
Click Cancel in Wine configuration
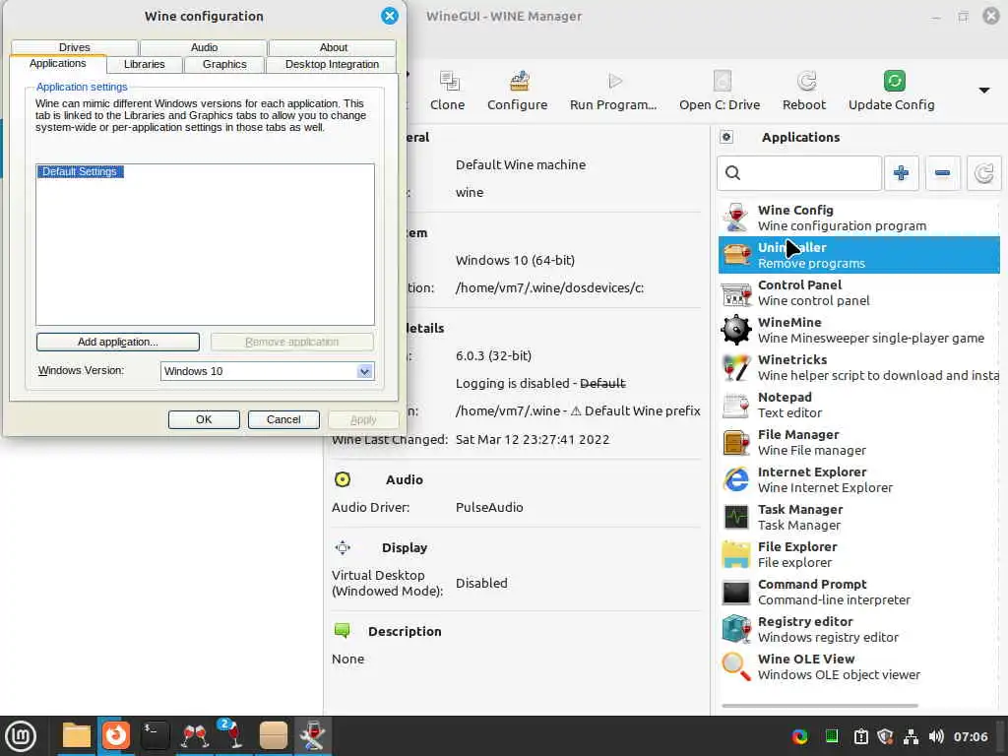pos(283,419)
